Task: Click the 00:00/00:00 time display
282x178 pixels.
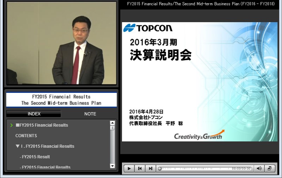Action: pos(241,169)
